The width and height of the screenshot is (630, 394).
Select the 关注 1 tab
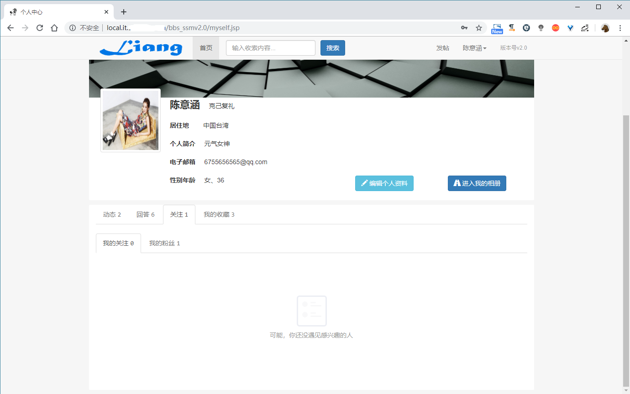(x=179, y=214)
